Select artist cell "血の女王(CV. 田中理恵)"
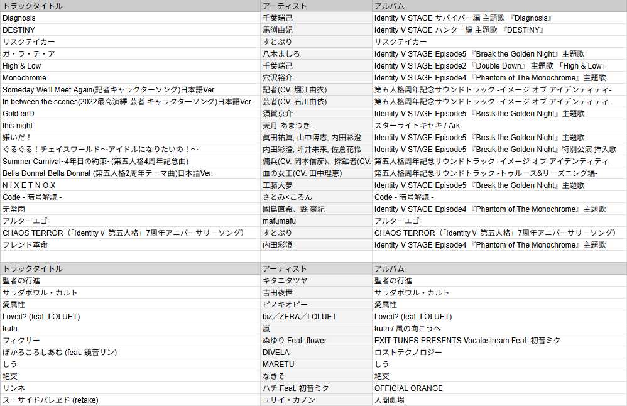Screen dimensions: 627x406 (x=316, y=173)
